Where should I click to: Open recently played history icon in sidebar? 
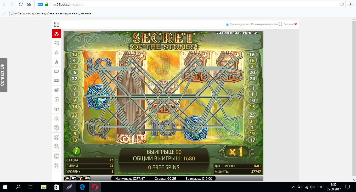click(56, 43)
